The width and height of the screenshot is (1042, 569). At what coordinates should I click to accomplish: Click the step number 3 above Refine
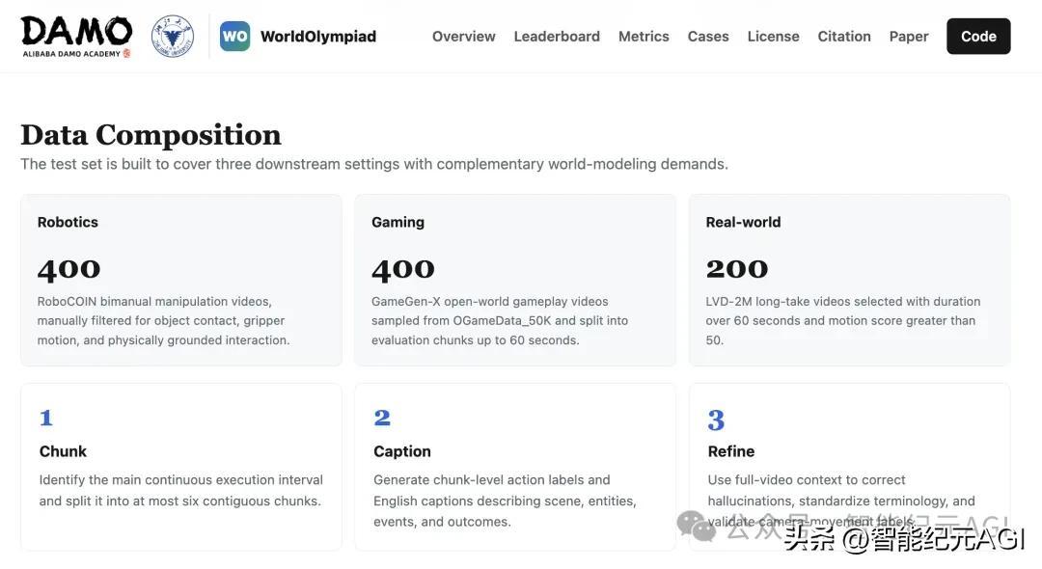point(716,420)
